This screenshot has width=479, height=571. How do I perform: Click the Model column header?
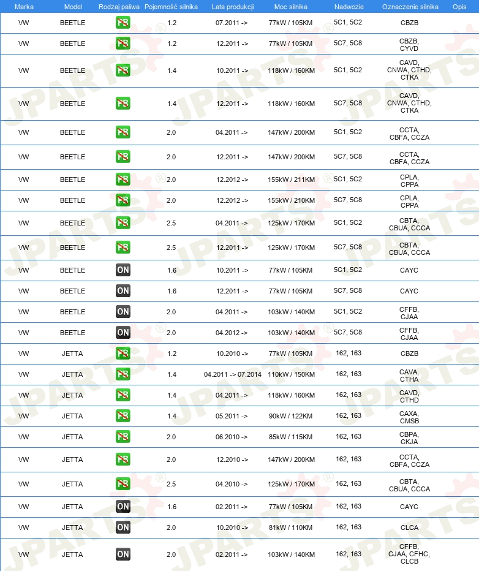[x=73, y=7]
